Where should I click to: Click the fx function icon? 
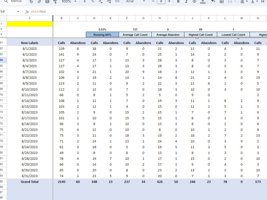(x=27, y=11)
